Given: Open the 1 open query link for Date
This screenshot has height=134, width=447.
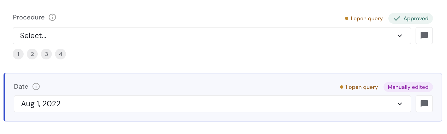Looking at the screenshot, I should click(359, 87).
